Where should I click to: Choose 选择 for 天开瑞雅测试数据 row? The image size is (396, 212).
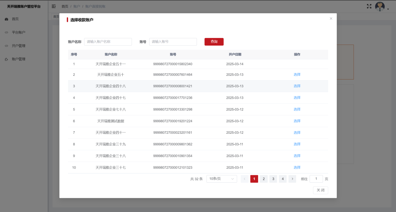pyautogui.click(x=297, y=121)
